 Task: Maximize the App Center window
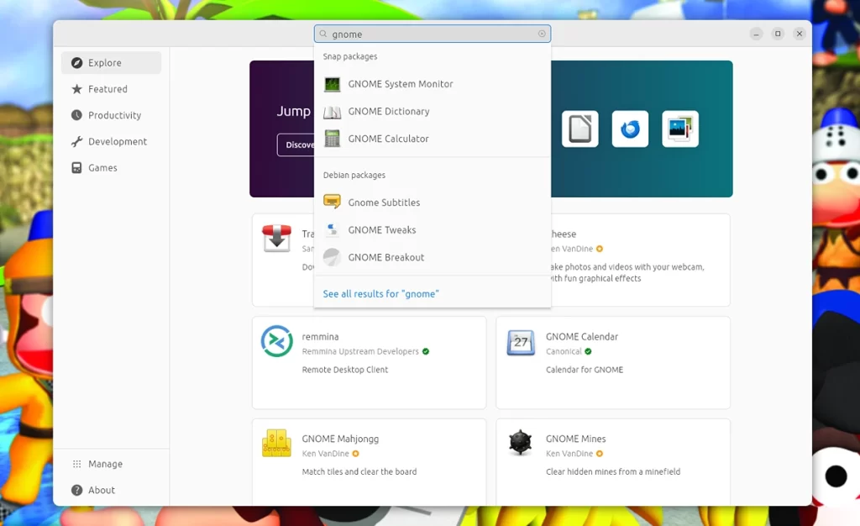[x=778, y=34]
